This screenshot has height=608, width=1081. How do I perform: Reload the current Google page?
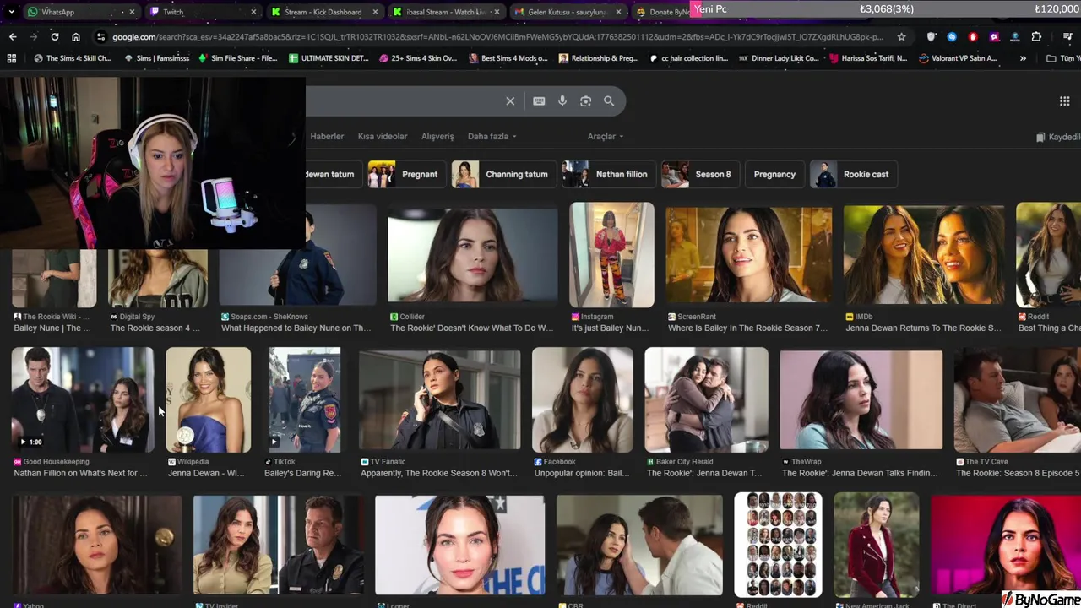(55, 37)
